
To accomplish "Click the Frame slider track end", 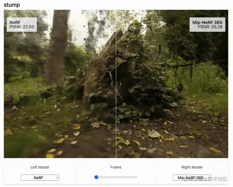I will click(x=136, y=177).
